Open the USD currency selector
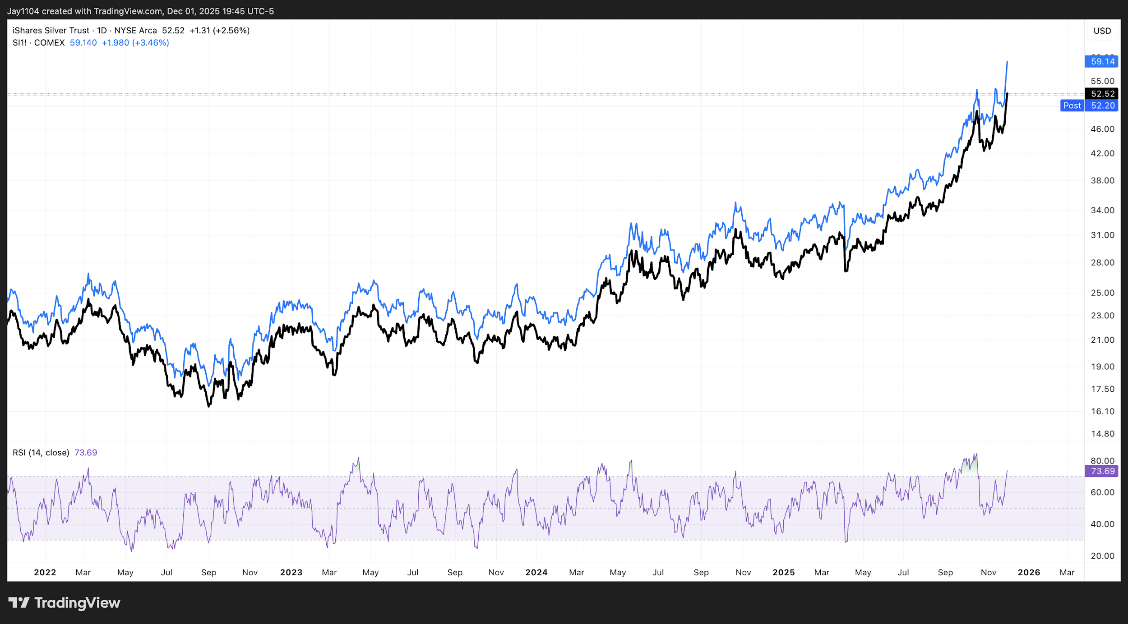 1102,31
